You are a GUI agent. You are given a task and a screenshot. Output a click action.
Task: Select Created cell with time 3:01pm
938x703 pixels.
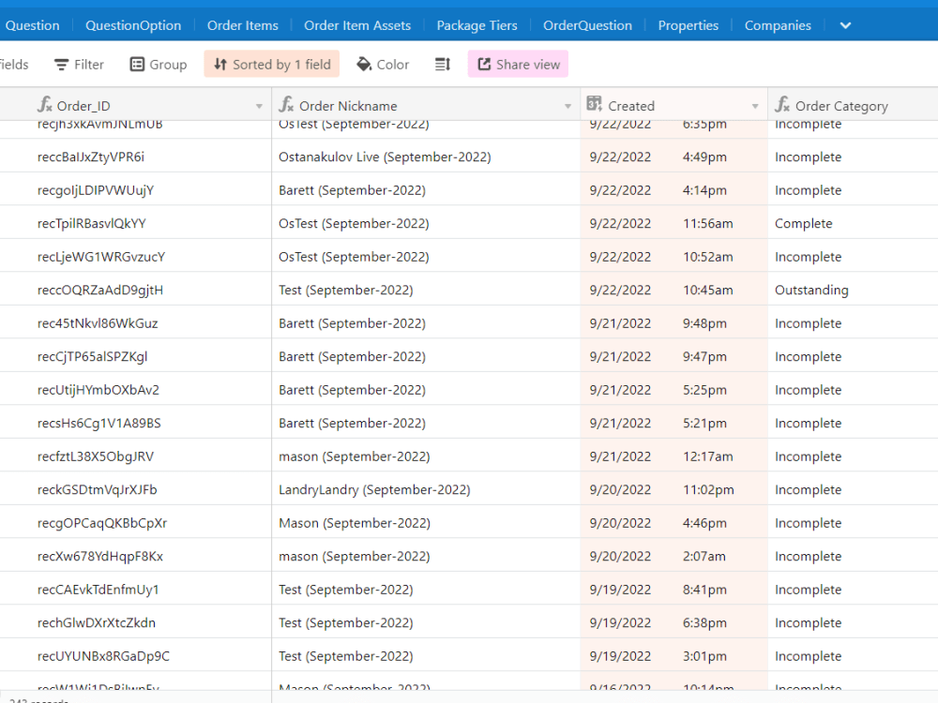coord(674,656)
